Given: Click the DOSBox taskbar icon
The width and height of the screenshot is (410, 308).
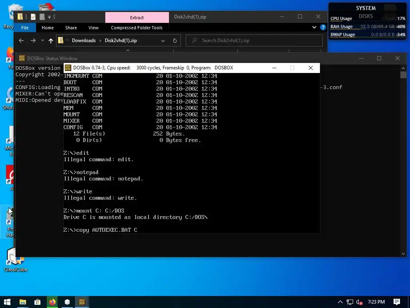Looking at the screenshot, I should [x=82, y=302].
